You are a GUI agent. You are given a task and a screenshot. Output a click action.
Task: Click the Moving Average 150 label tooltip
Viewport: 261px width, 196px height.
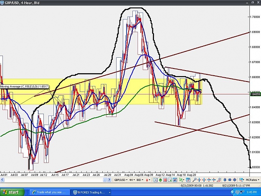[x=24, y=87]
